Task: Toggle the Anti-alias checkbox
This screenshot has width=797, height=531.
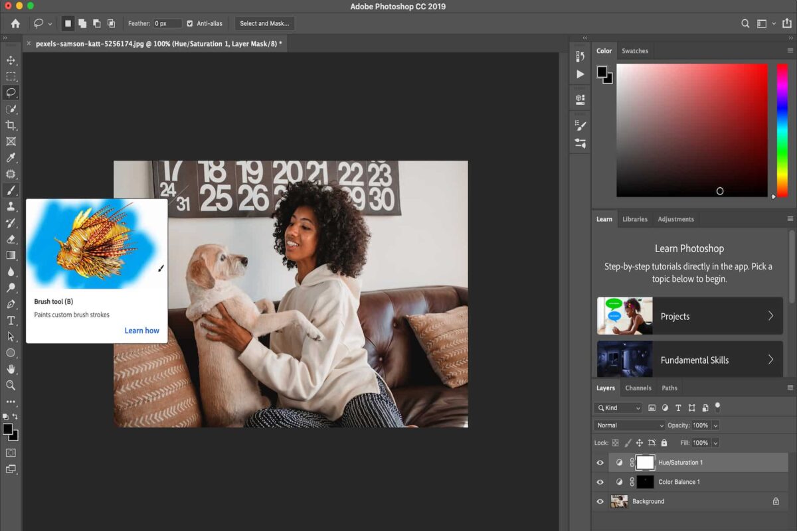Action: [190, 23]
